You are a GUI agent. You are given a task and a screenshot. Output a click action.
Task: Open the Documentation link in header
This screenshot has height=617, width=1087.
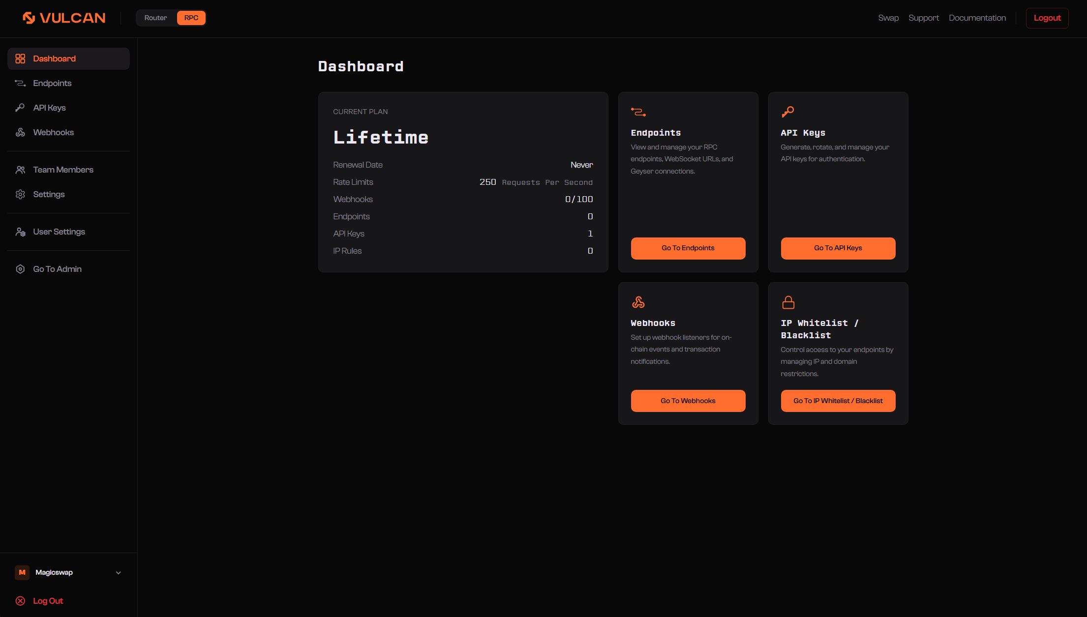pos(977,18)
